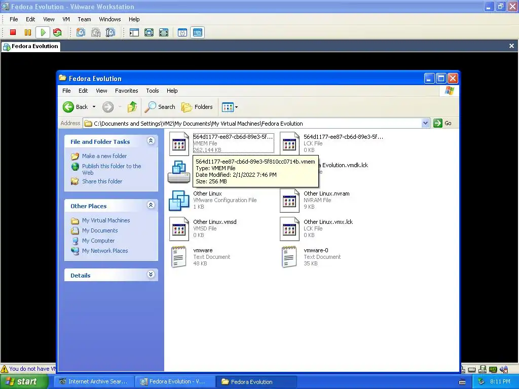Screen dimensions: 519x389
Task: Select vmware-0 text document icon
Action: 289,257
